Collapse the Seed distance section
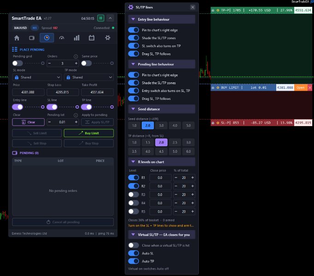Viewport: 314px width, 276px height. coord(162,109)
